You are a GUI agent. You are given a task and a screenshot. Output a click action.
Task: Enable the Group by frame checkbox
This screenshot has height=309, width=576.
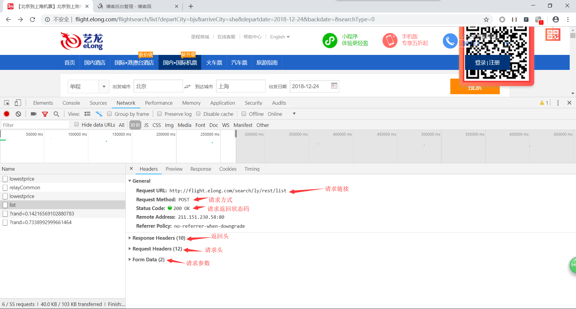click(109, 114)
